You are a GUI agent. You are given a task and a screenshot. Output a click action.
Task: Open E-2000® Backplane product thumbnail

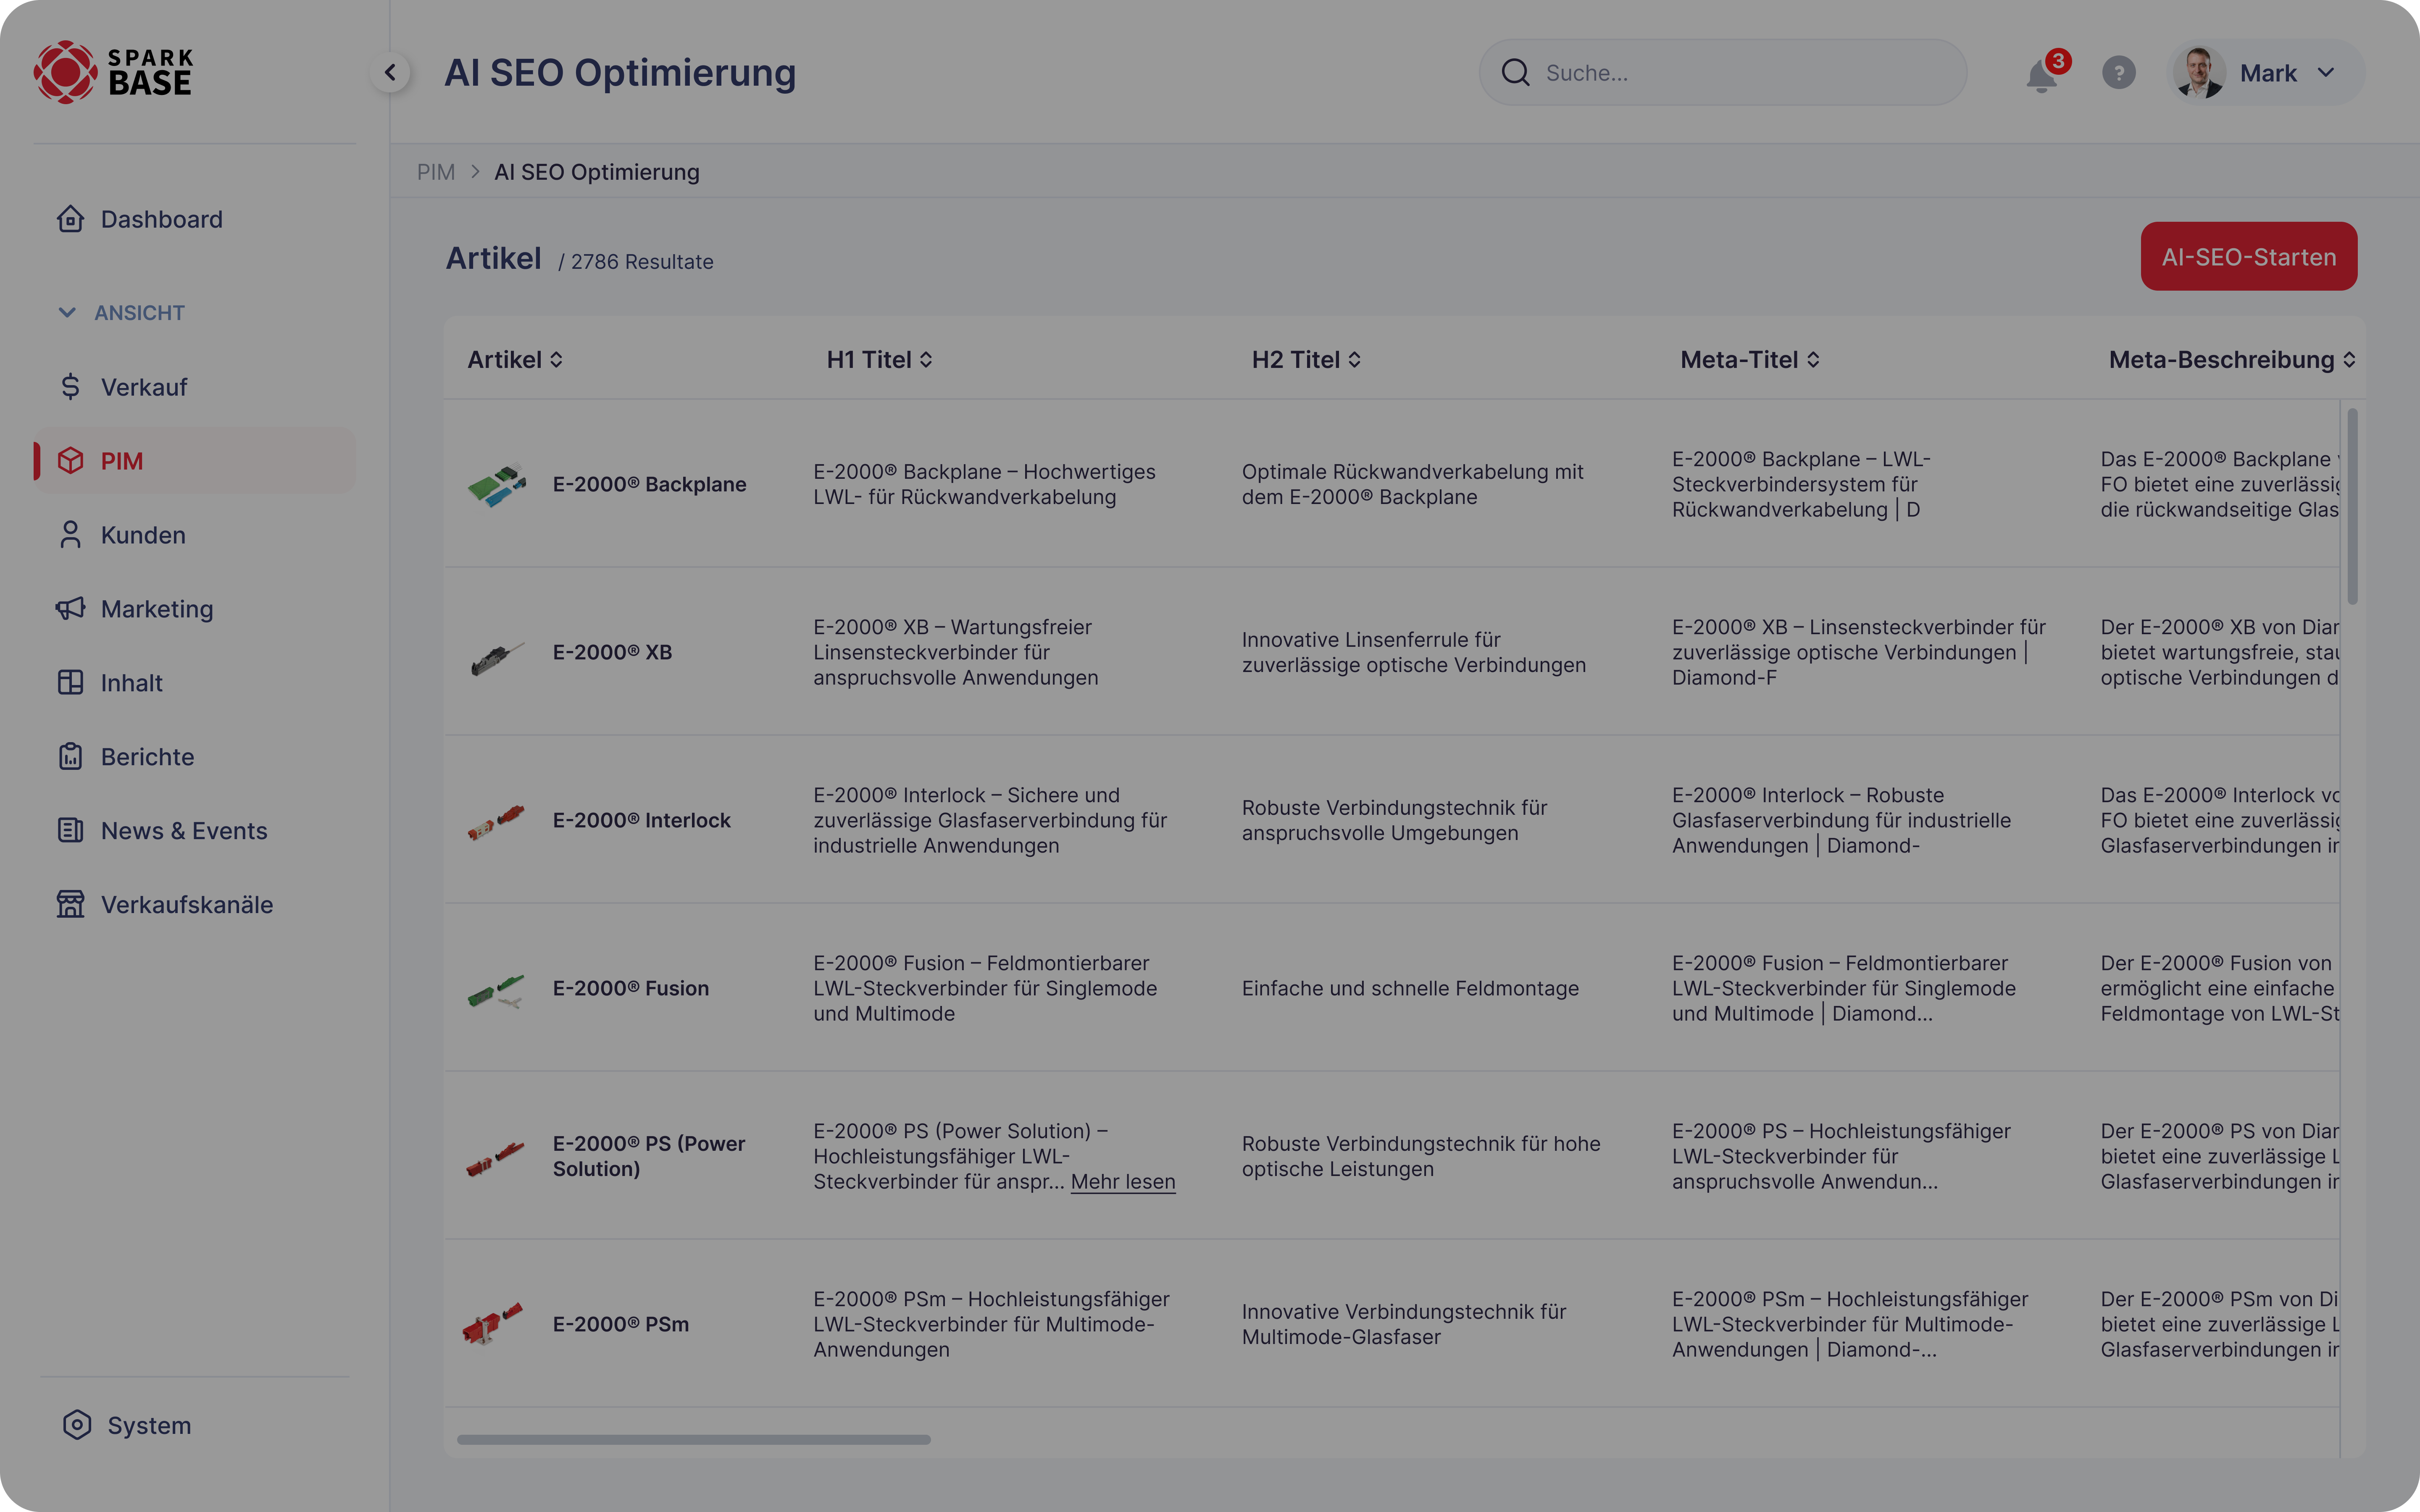pos(497,485)
